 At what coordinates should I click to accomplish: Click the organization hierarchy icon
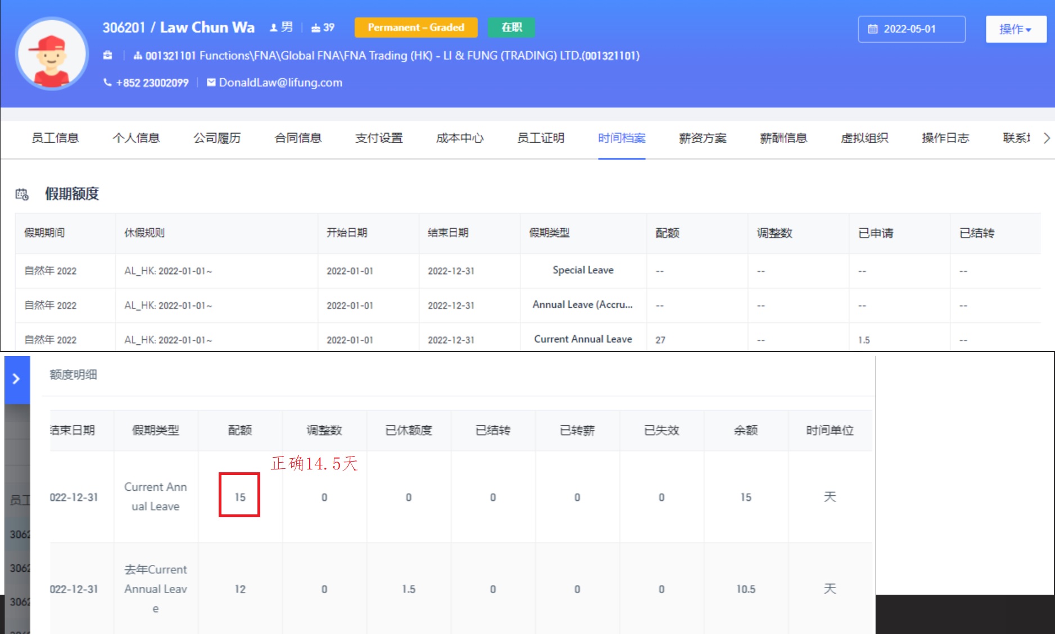click(x=138, y=56)
